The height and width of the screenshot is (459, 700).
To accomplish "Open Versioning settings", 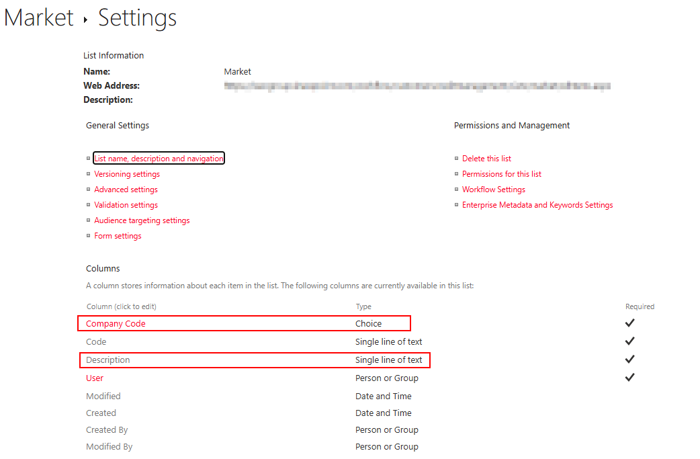I will (127, 174).
